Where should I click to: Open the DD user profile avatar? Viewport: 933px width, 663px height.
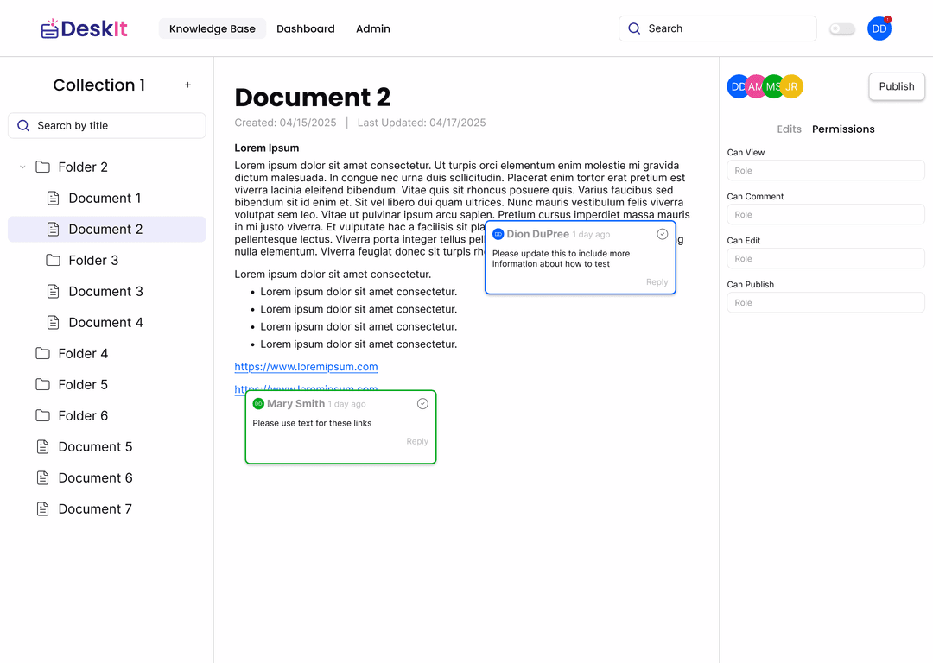pyautogui.click(x=879, y=28)
